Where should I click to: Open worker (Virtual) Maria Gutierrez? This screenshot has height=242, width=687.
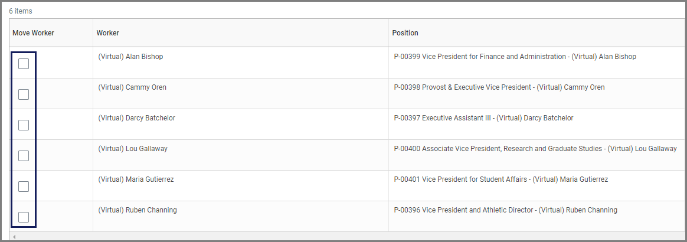(136, 179)
